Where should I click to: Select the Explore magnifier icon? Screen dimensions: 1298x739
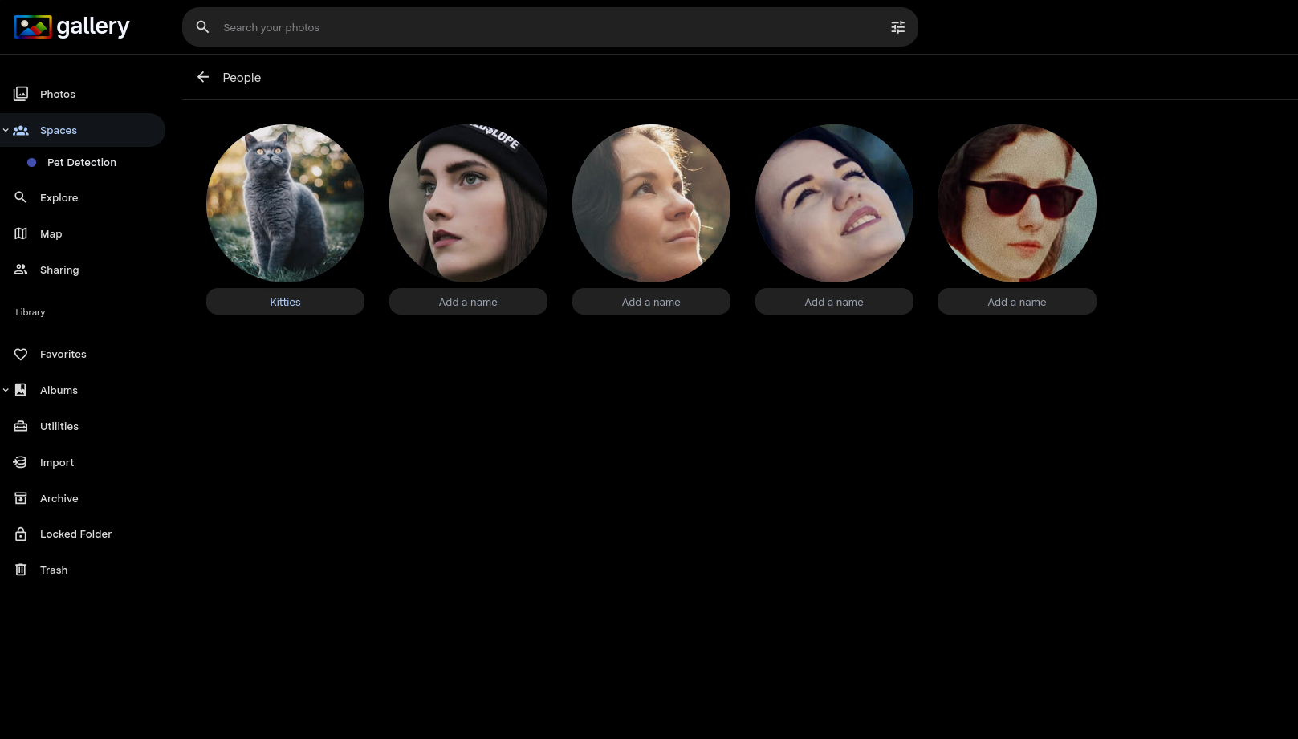tap(21, 197)
